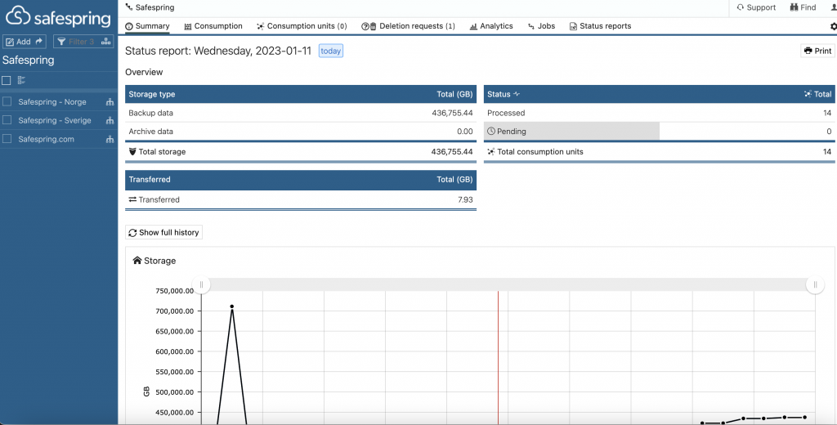Tick the Safespring.com checkbox
Viewport: 837px width, 425px height.
7,140
